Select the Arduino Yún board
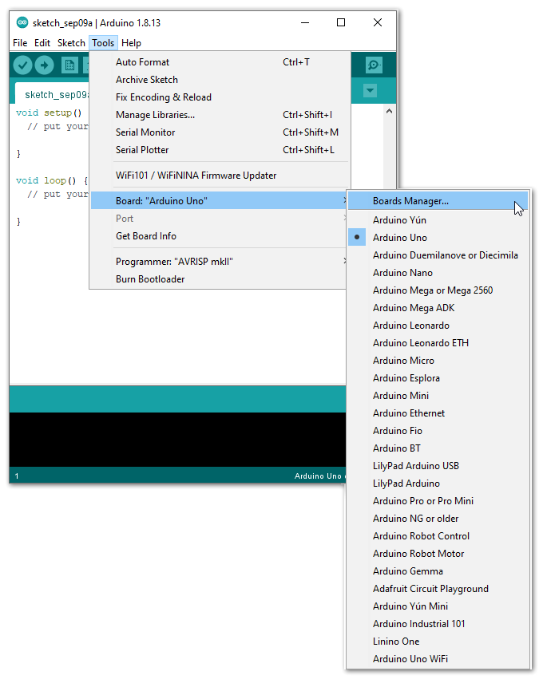 (x=438, y=220)
